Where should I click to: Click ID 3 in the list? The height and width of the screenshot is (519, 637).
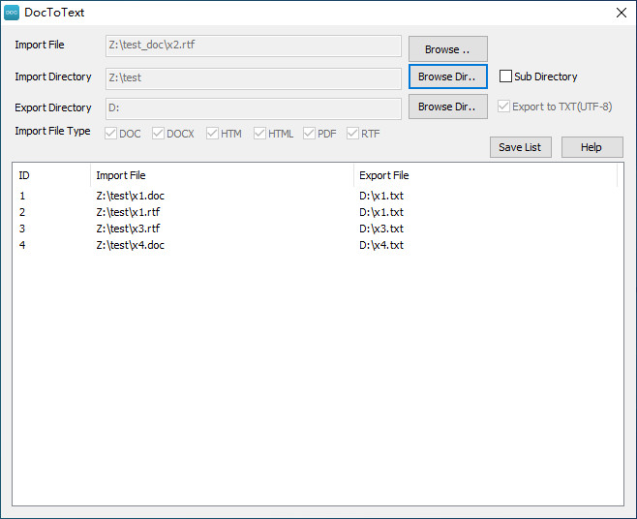(22, 229)
